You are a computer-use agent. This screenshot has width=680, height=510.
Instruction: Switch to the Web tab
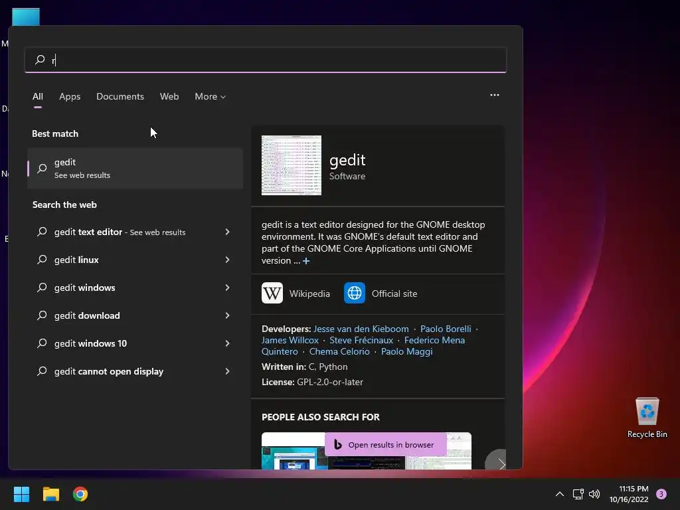pos(169,96)
